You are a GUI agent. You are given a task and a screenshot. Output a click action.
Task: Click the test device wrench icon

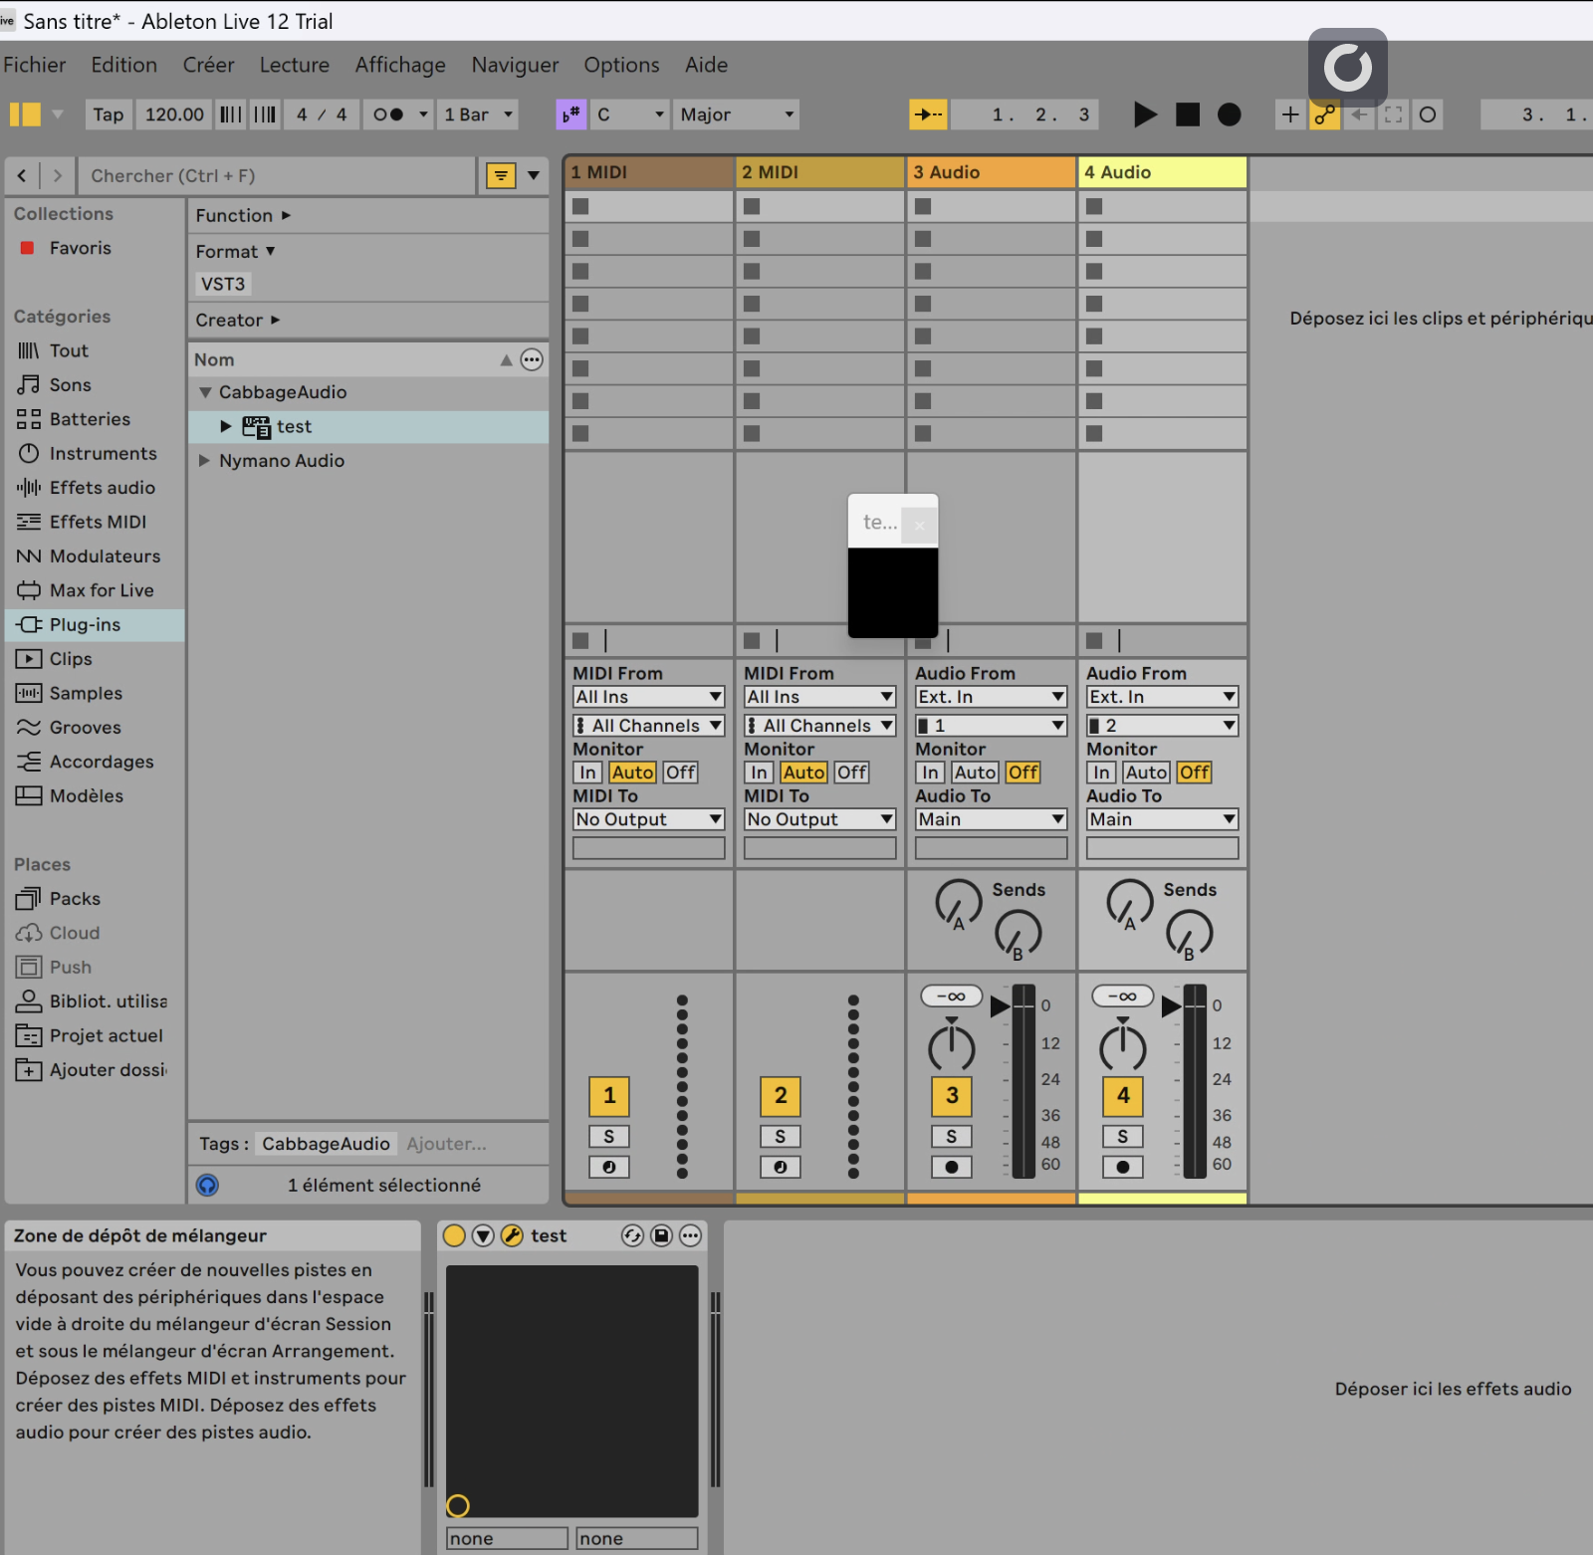pyautogui.click(x=512, y=1235)
